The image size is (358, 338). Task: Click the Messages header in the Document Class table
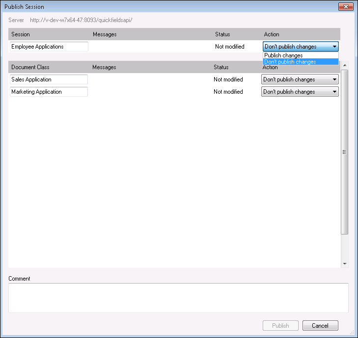point(104,67)
